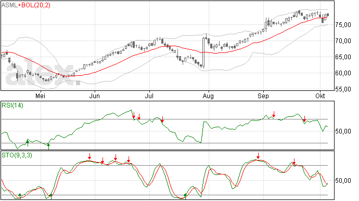
Task: Click the 60,00 price axis label
Action: tap(343, 73)
